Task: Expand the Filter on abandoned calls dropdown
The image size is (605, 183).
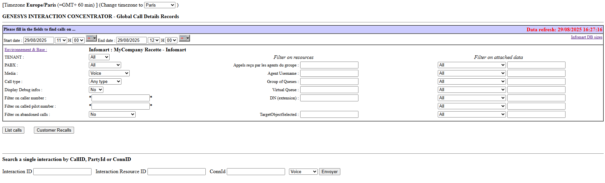Action: (x=112, y=115)
